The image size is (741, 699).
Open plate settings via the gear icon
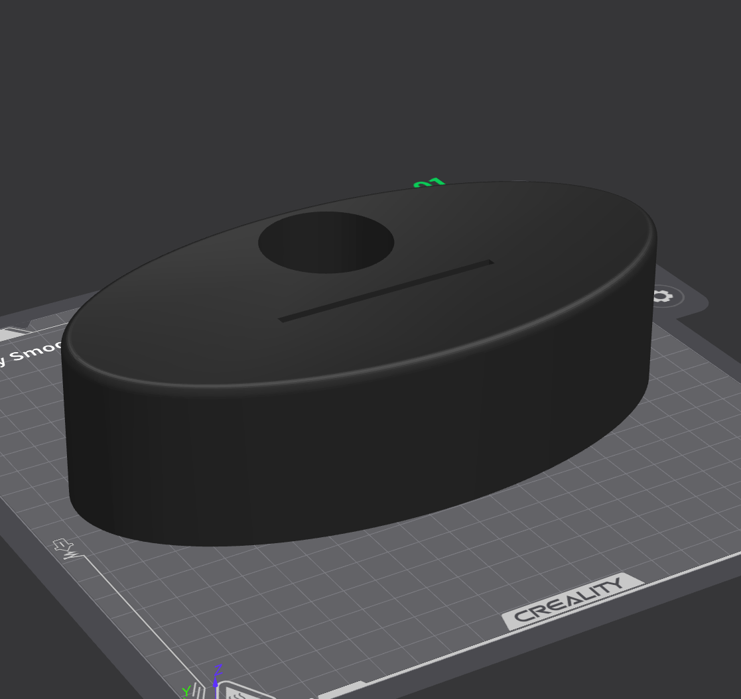(x=664, y=296)
